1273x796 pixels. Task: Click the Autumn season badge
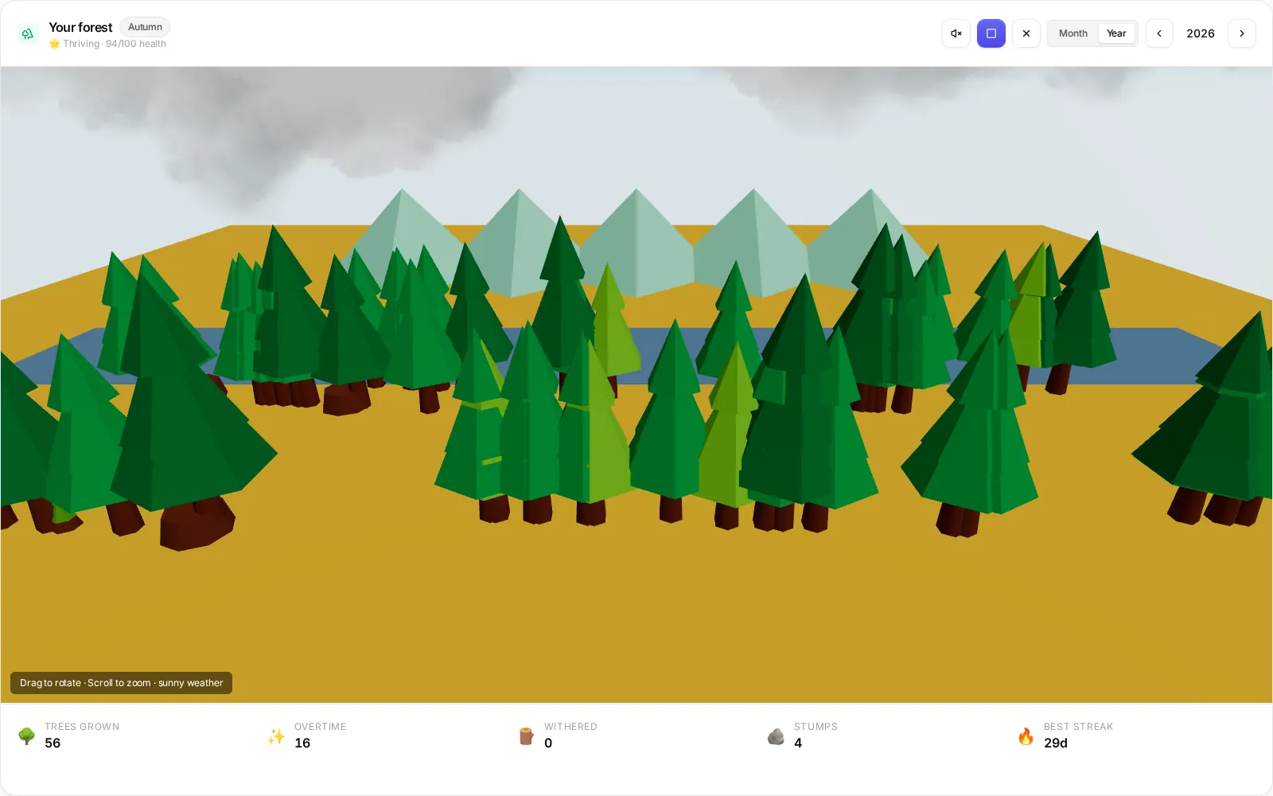145,27
